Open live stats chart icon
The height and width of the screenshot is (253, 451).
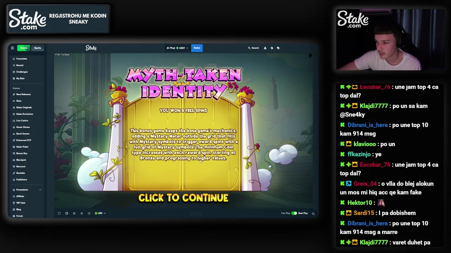tap(74, 213)
